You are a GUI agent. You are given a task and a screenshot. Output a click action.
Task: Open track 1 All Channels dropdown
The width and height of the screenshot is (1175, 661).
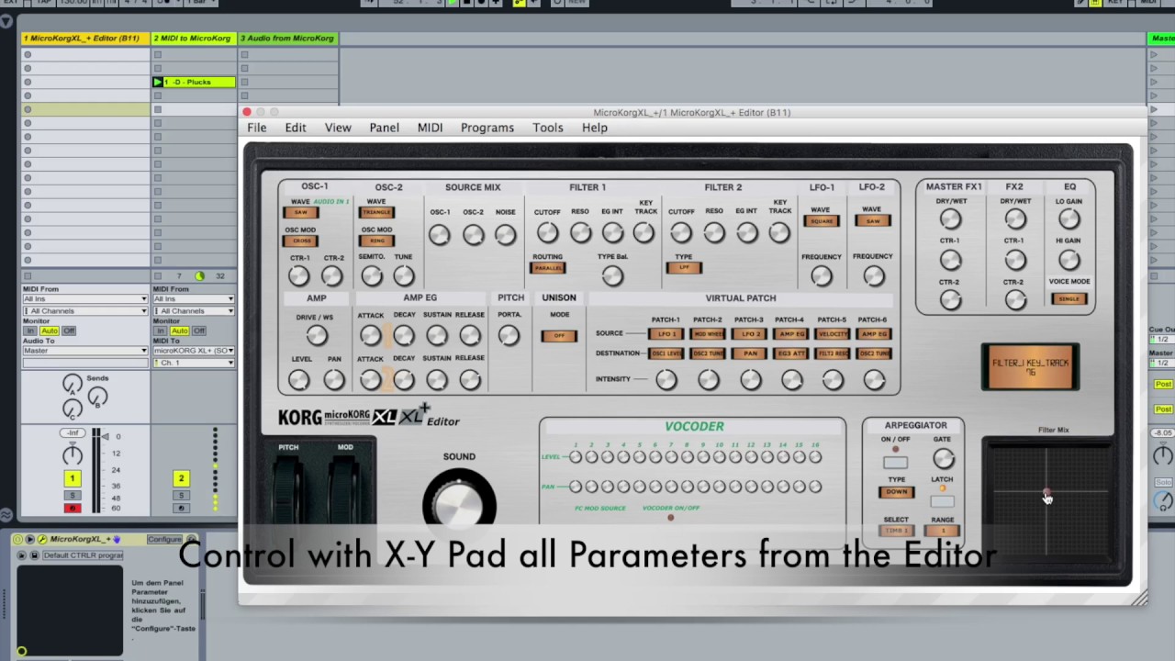pyautogui.click(x=86, y=311)
